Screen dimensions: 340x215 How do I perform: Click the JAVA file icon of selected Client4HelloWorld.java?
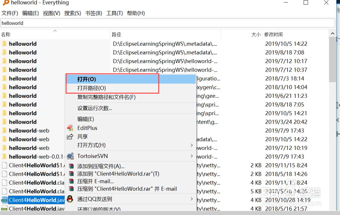click(4, 200)
